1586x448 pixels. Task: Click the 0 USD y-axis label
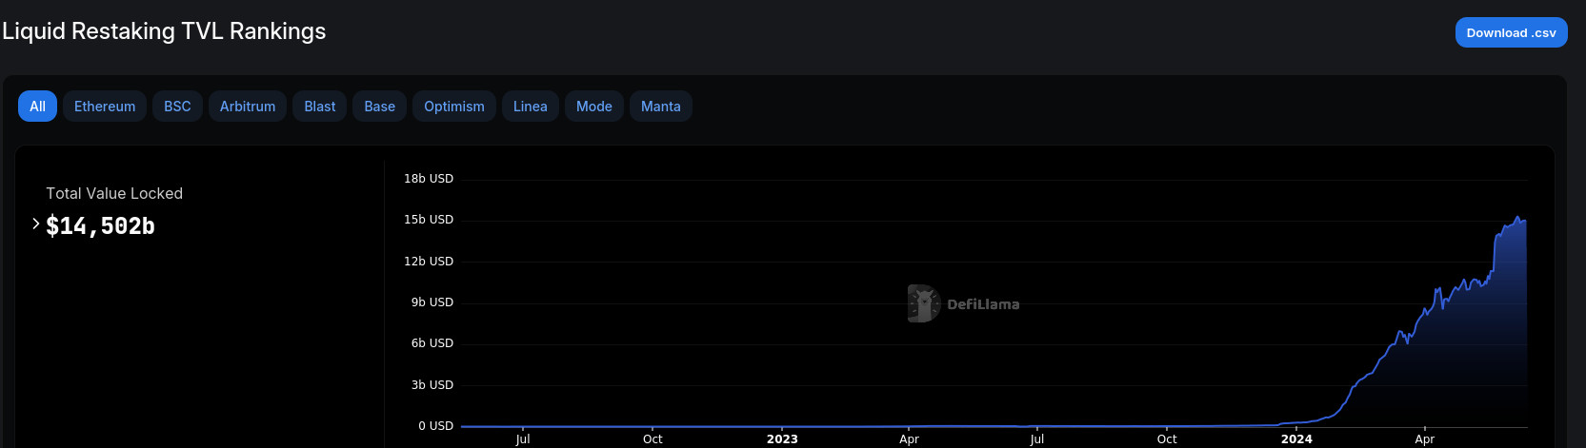point(435,426)
